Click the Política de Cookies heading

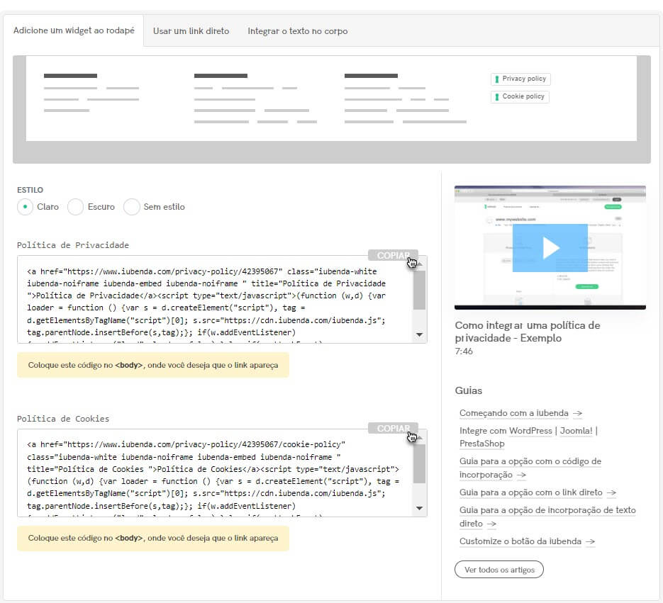(x=63, y=419)
